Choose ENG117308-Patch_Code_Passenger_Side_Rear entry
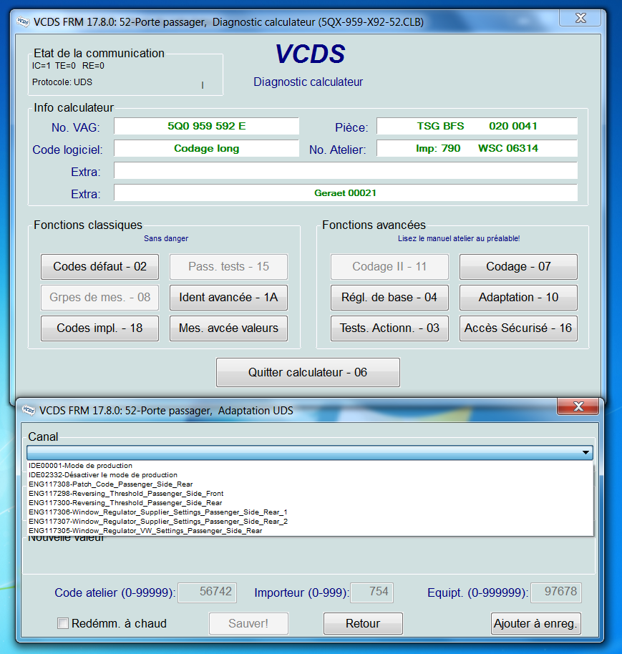Viewport: 622px width, 654px height. tap(111, 484)
